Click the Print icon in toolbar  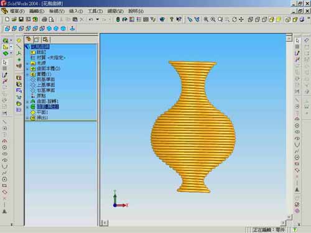[x=44, y=19]
